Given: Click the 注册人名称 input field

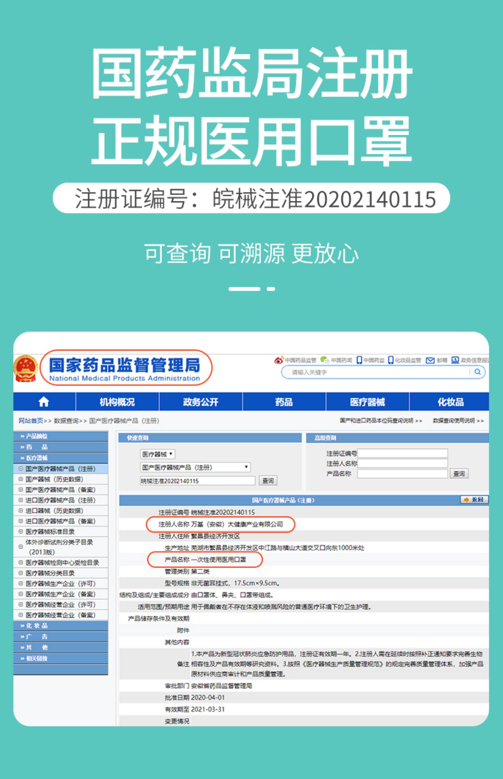Looking at the screenshot, I should click(402, 463).
